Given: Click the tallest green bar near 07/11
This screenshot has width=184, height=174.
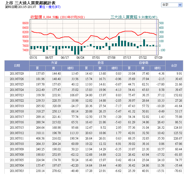Looking at the screenshot, I should coord(119,41).
